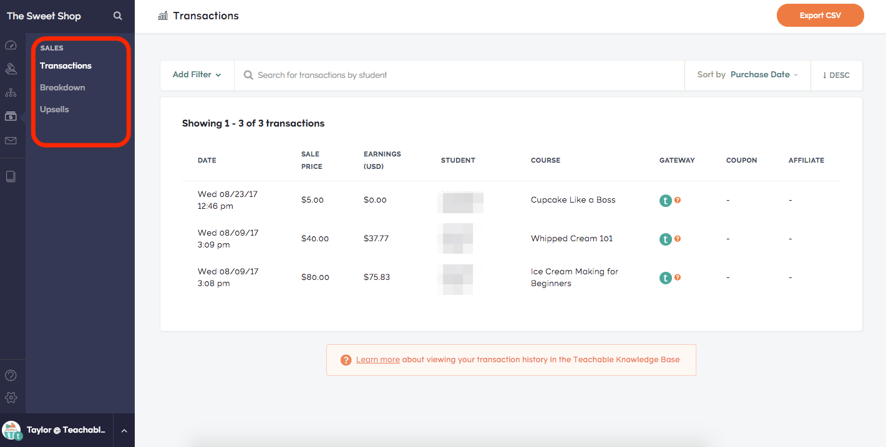Select Transactions in the Sales menu
The image size is (886, 447).
[66, 65]
